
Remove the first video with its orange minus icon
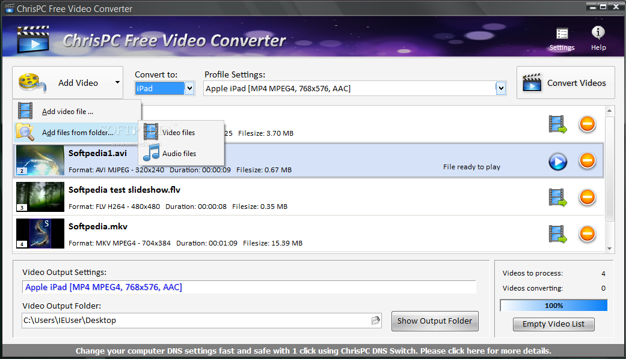[x=588, y=124]
